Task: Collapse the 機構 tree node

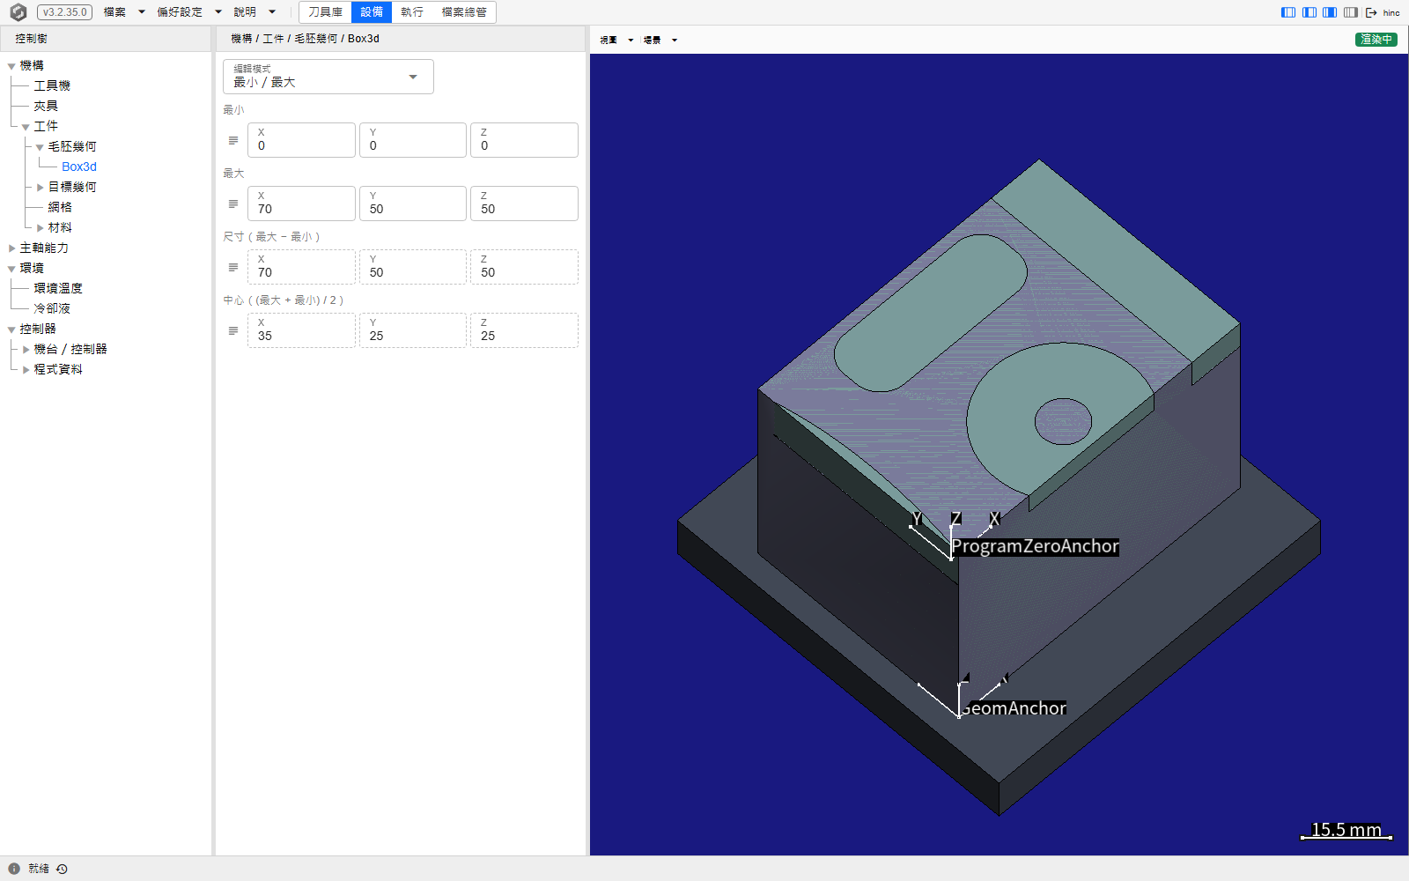Action: [11, 66]
